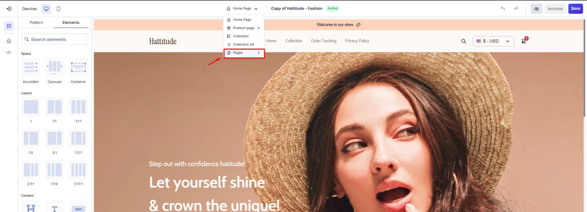Screen dimensions: 587x212
Task: Click the store search magnifier icon
Action: 464,41
